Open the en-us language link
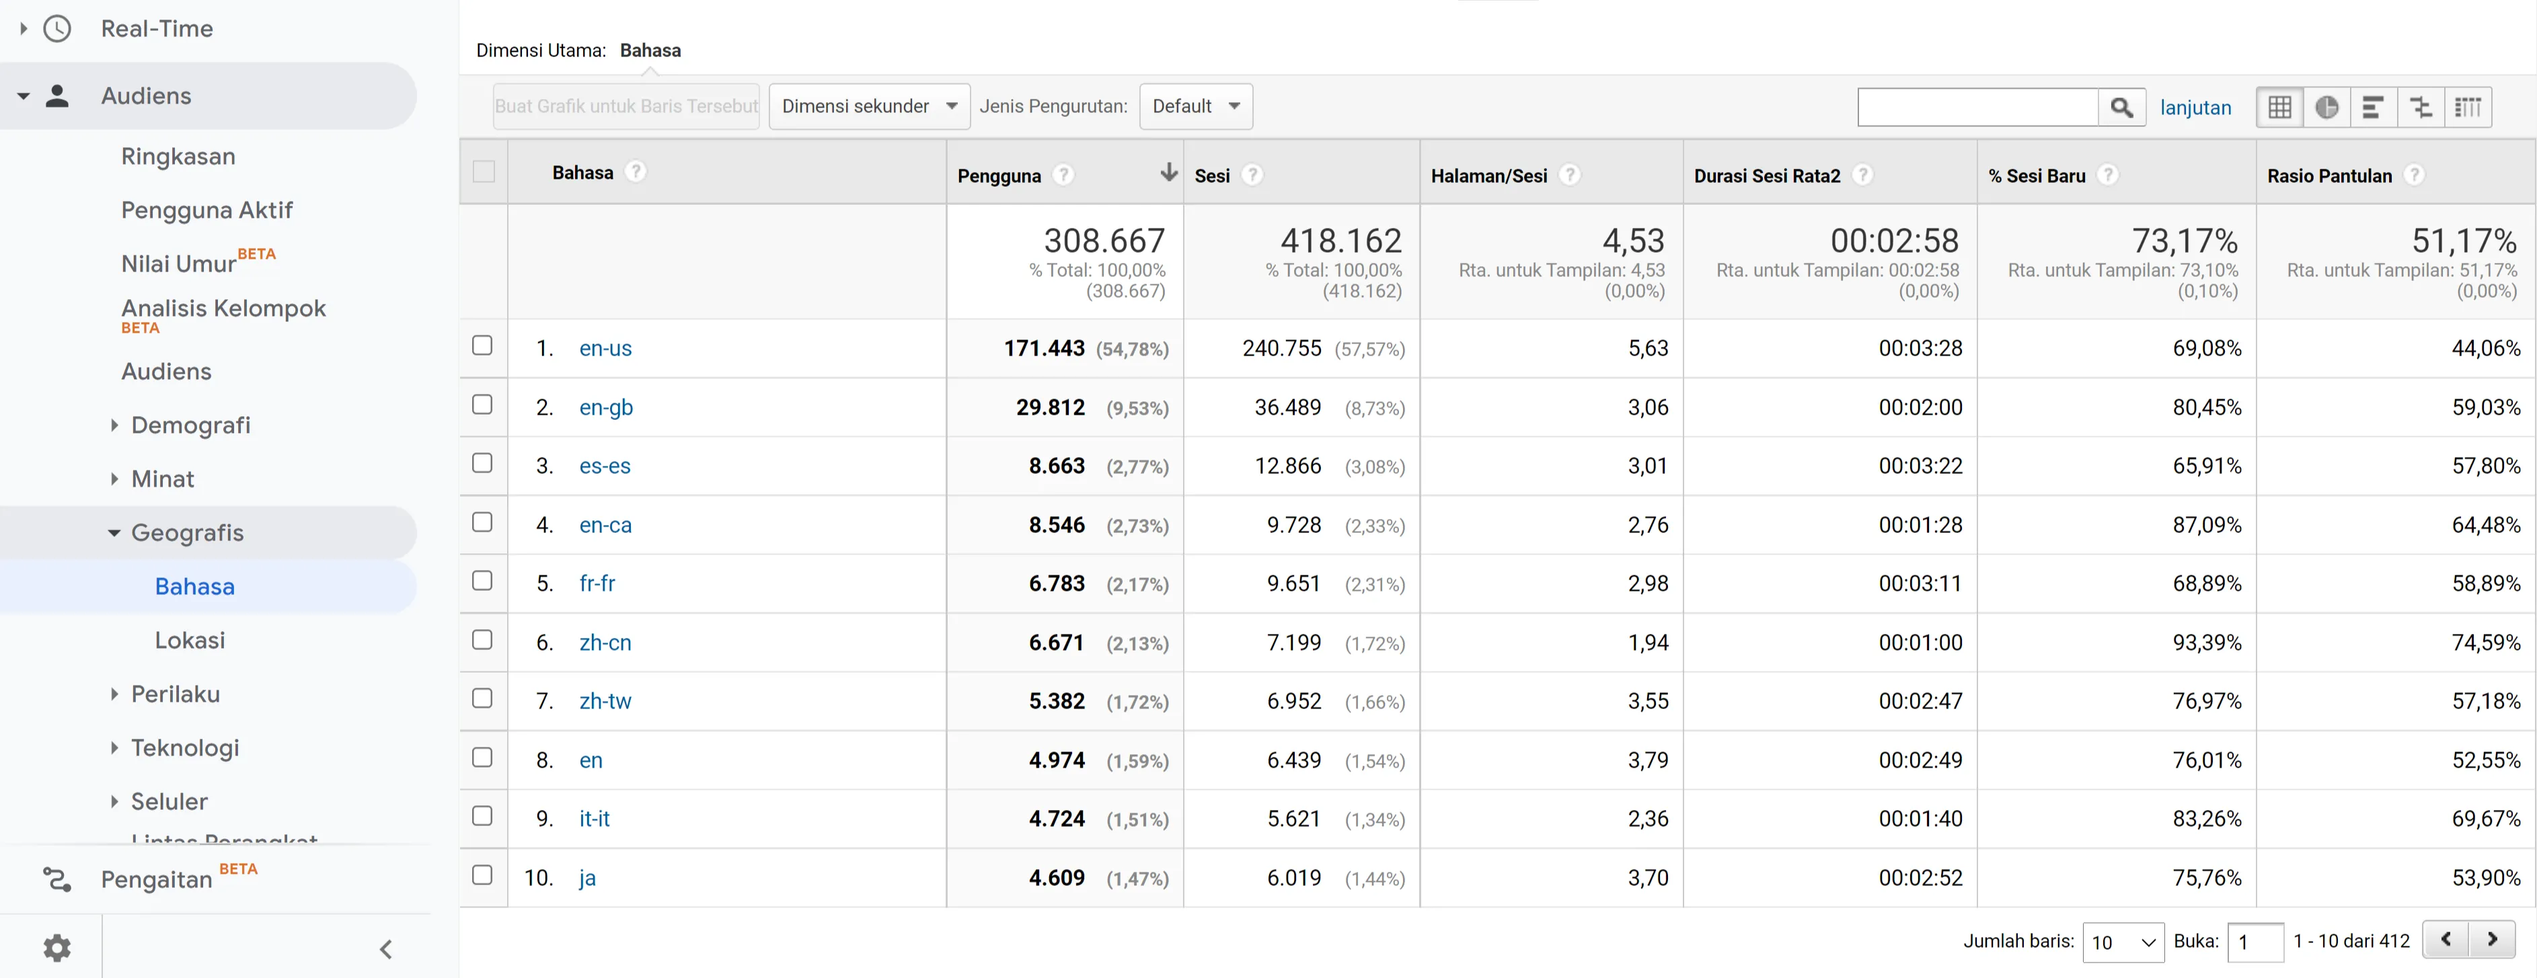This screenshot has height=978, width=2537. [606, 348]
